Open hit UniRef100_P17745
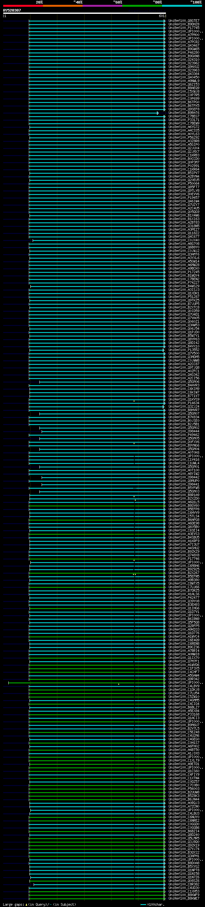 (x=184, y=28)
